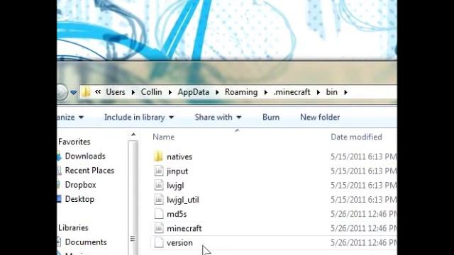Open Desktop in Favorites
454x255 pixels.
click(x=79, y=199)
